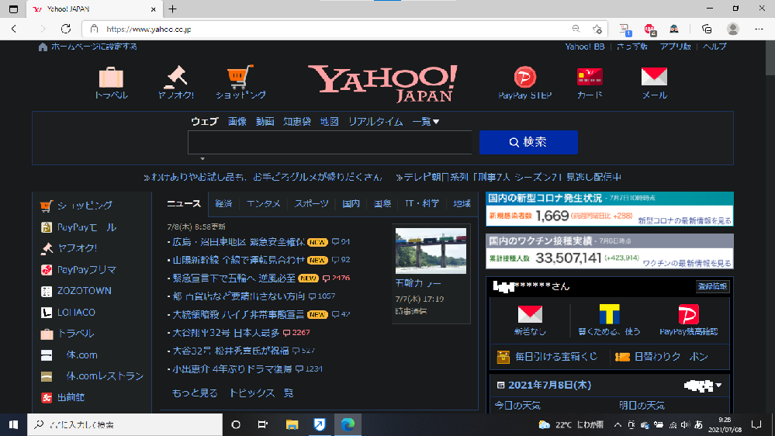Image resolution: width=775 pixels, height=436 pixels.
Task: Open Yahoo Auctions in left sidebar
Action: (x=69, y=248)
